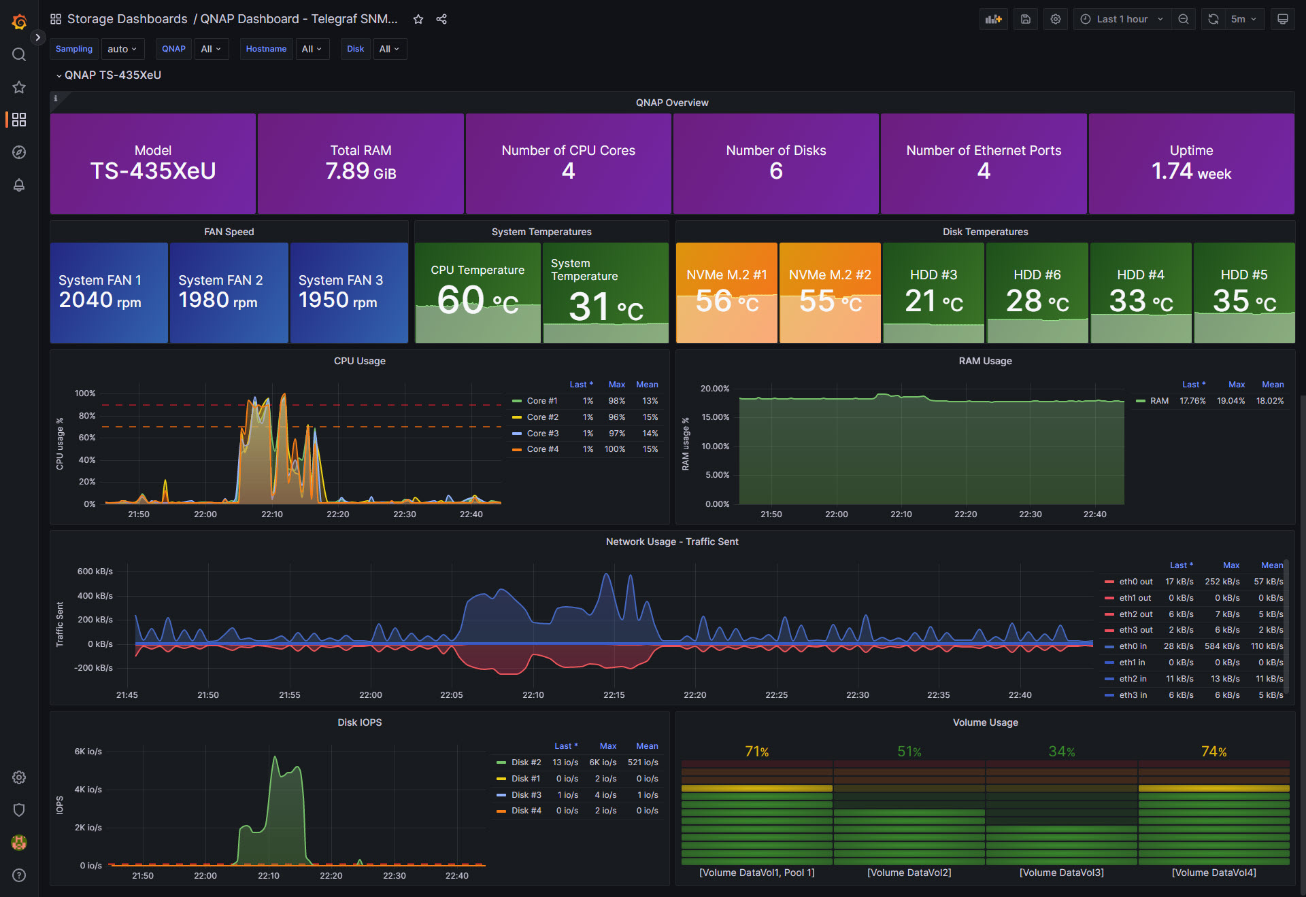The width and height of the screenshot is (1306, 897).
Task: Click the Storage Dashboards breadcrumb
Action: click(x=127, y=19)
